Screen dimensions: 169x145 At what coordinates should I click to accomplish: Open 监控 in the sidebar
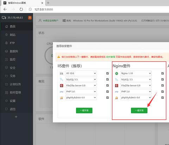click(x=17, y=60)
